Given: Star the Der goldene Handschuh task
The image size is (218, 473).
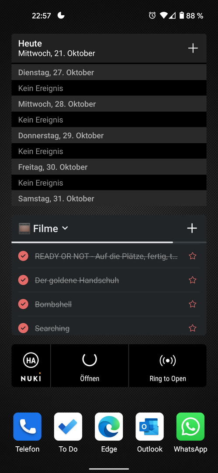Looking at the screenshot, I should [x=192, y=280].
